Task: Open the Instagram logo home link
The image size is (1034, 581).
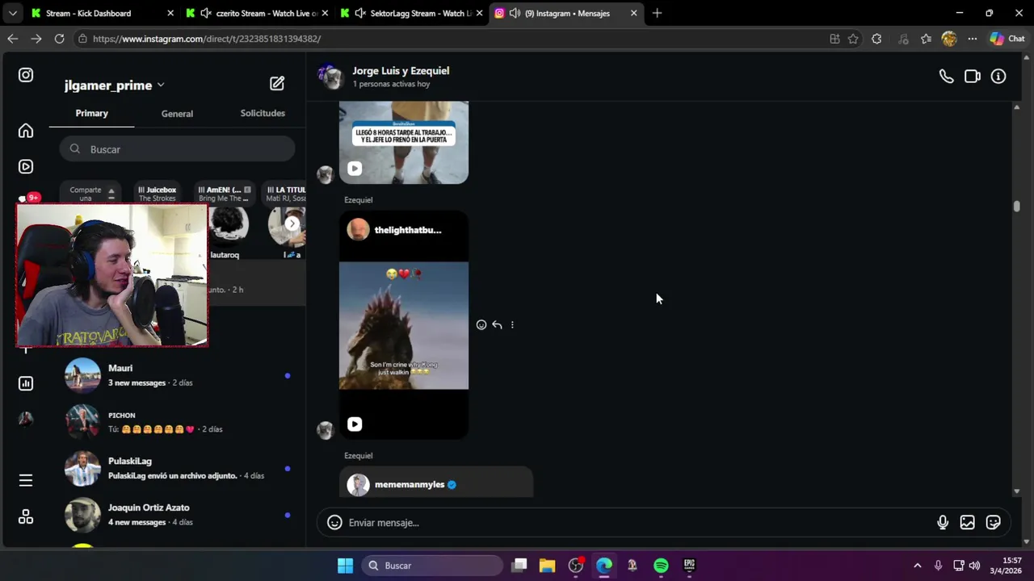Action: click(x=26, y=75)
